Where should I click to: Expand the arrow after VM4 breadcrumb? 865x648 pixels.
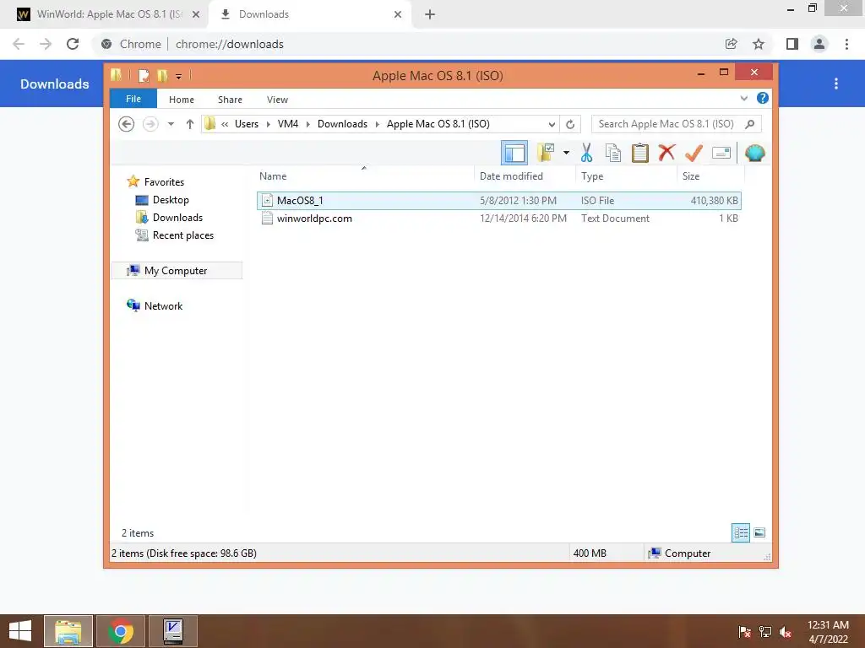pyautogui.click(x=307, y=124)
